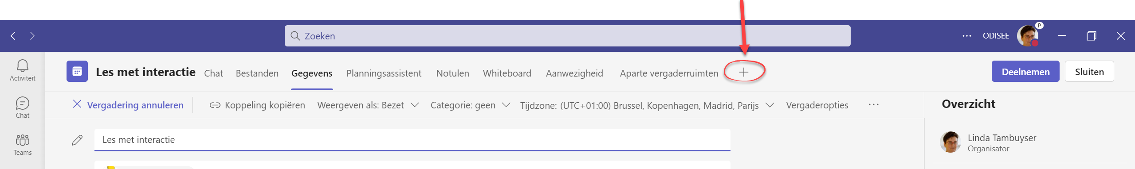
Task: Open the Notulen tab
Action: point(452,73)
